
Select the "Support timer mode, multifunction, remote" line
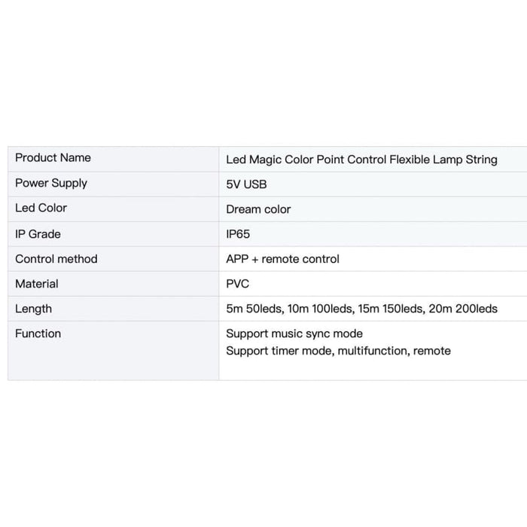click(x=338, y=351)
